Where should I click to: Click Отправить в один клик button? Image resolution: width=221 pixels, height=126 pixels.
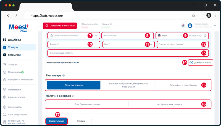pos(60,26)
